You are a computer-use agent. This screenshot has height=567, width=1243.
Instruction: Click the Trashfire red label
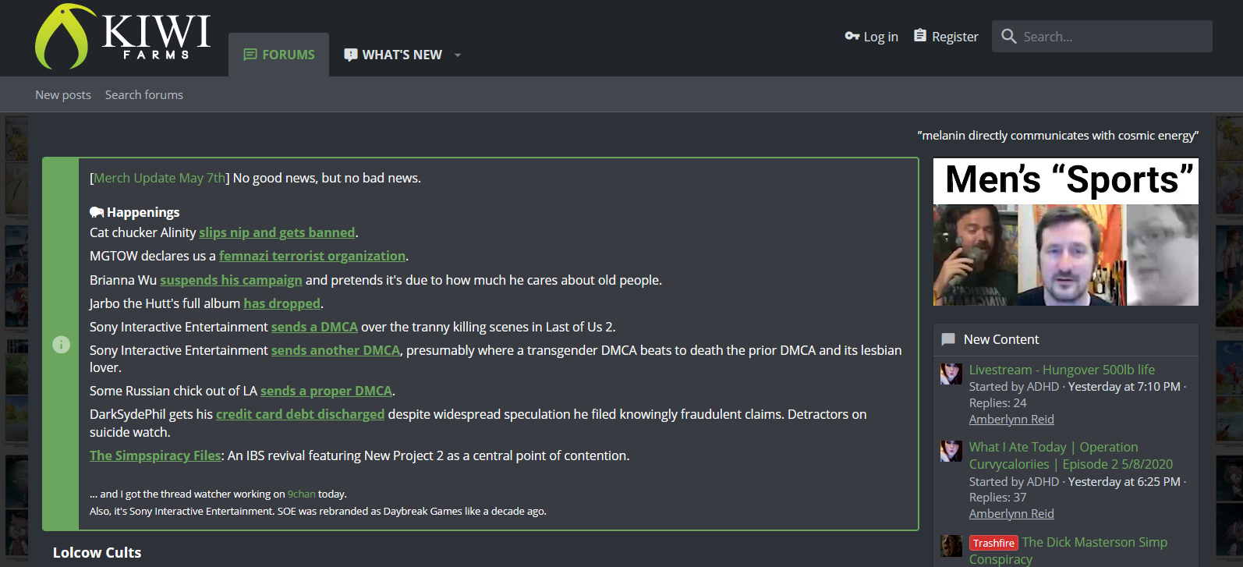point(993,543)
